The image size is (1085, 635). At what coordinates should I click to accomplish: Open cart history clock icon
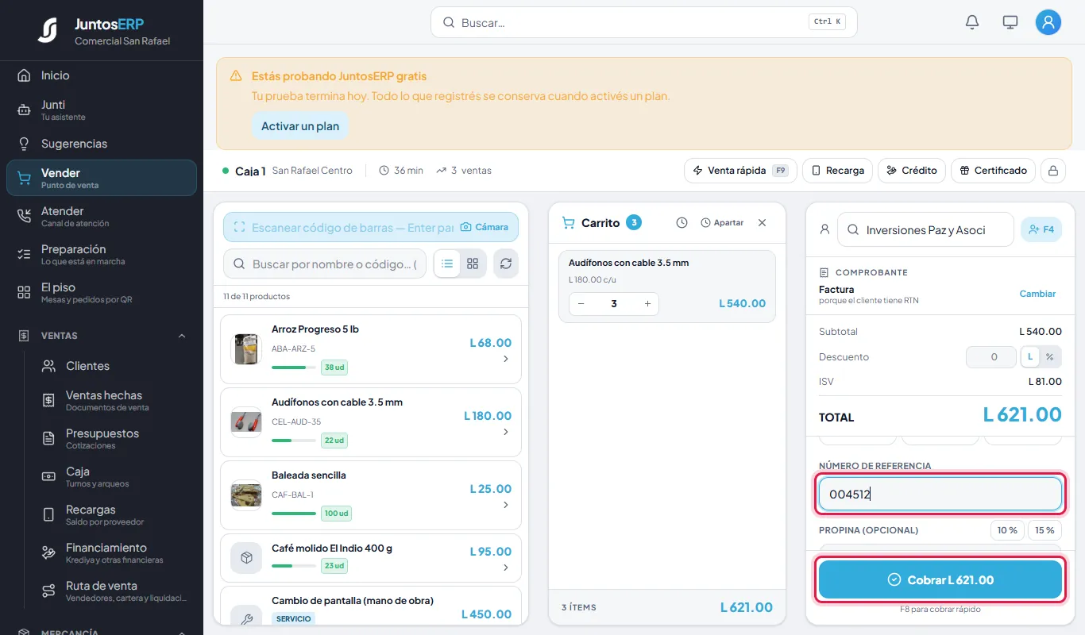[x=682, y=223]
